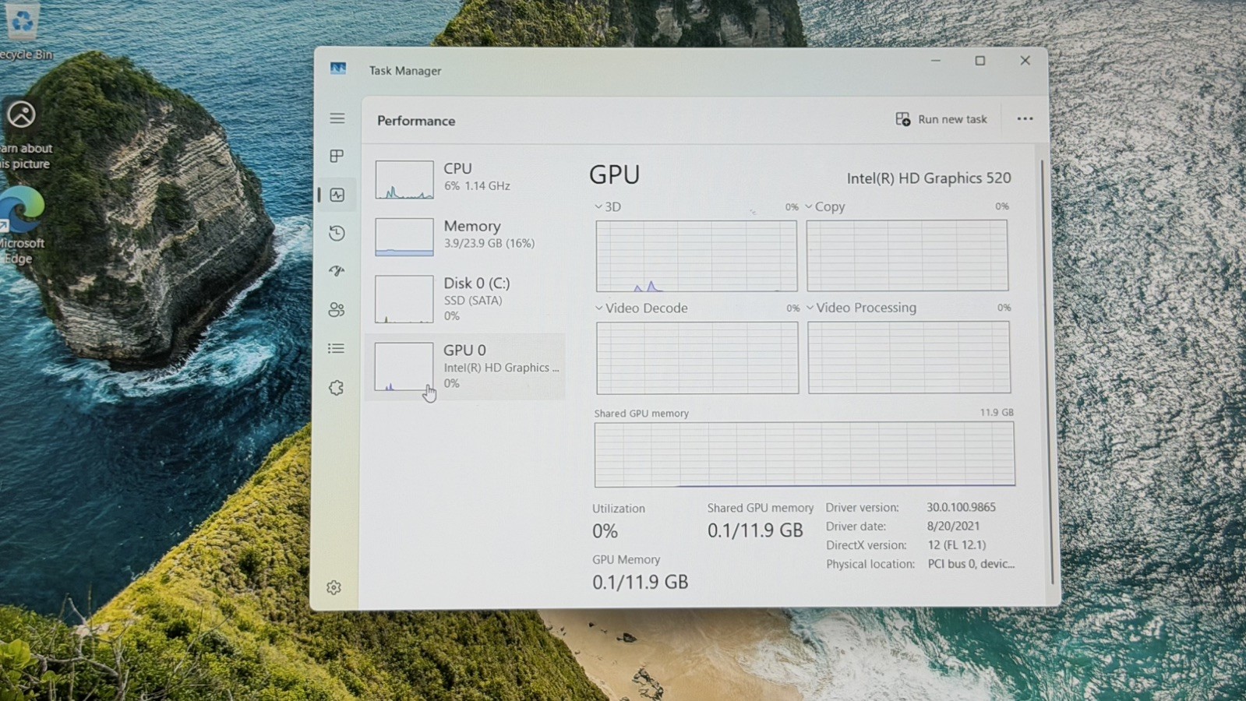Click the Learn about this picture desktop icon
This screenshot has width=1246, height=701.
(x=25, y=134)
